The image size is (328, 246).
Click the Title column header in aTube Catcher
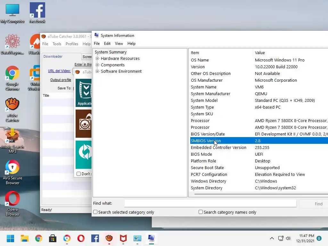[x=58, y=95]
